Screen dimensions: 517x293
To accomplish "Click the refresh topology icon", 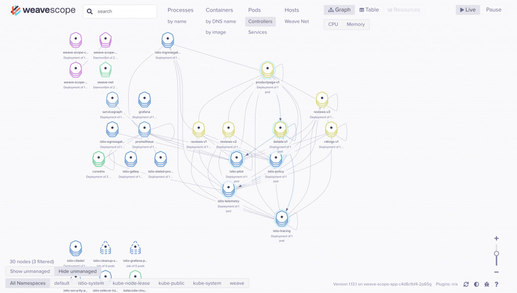I will [466, 284].
